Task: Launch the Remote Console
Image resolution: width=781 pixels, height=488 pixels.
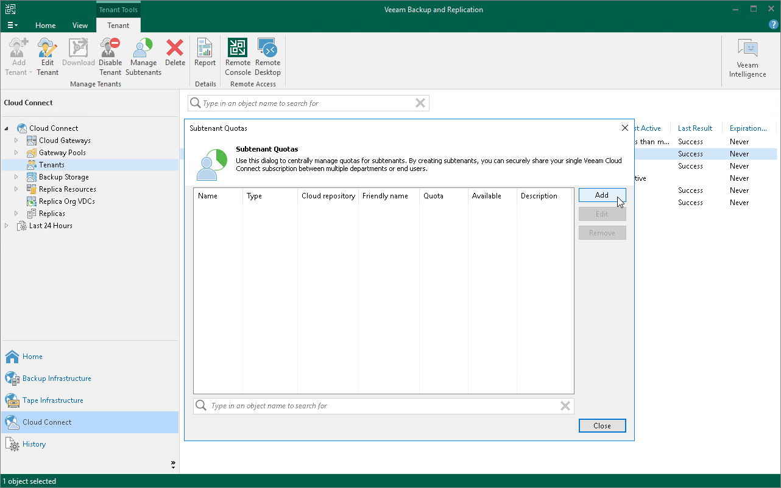Action: [x=238, y=57]
